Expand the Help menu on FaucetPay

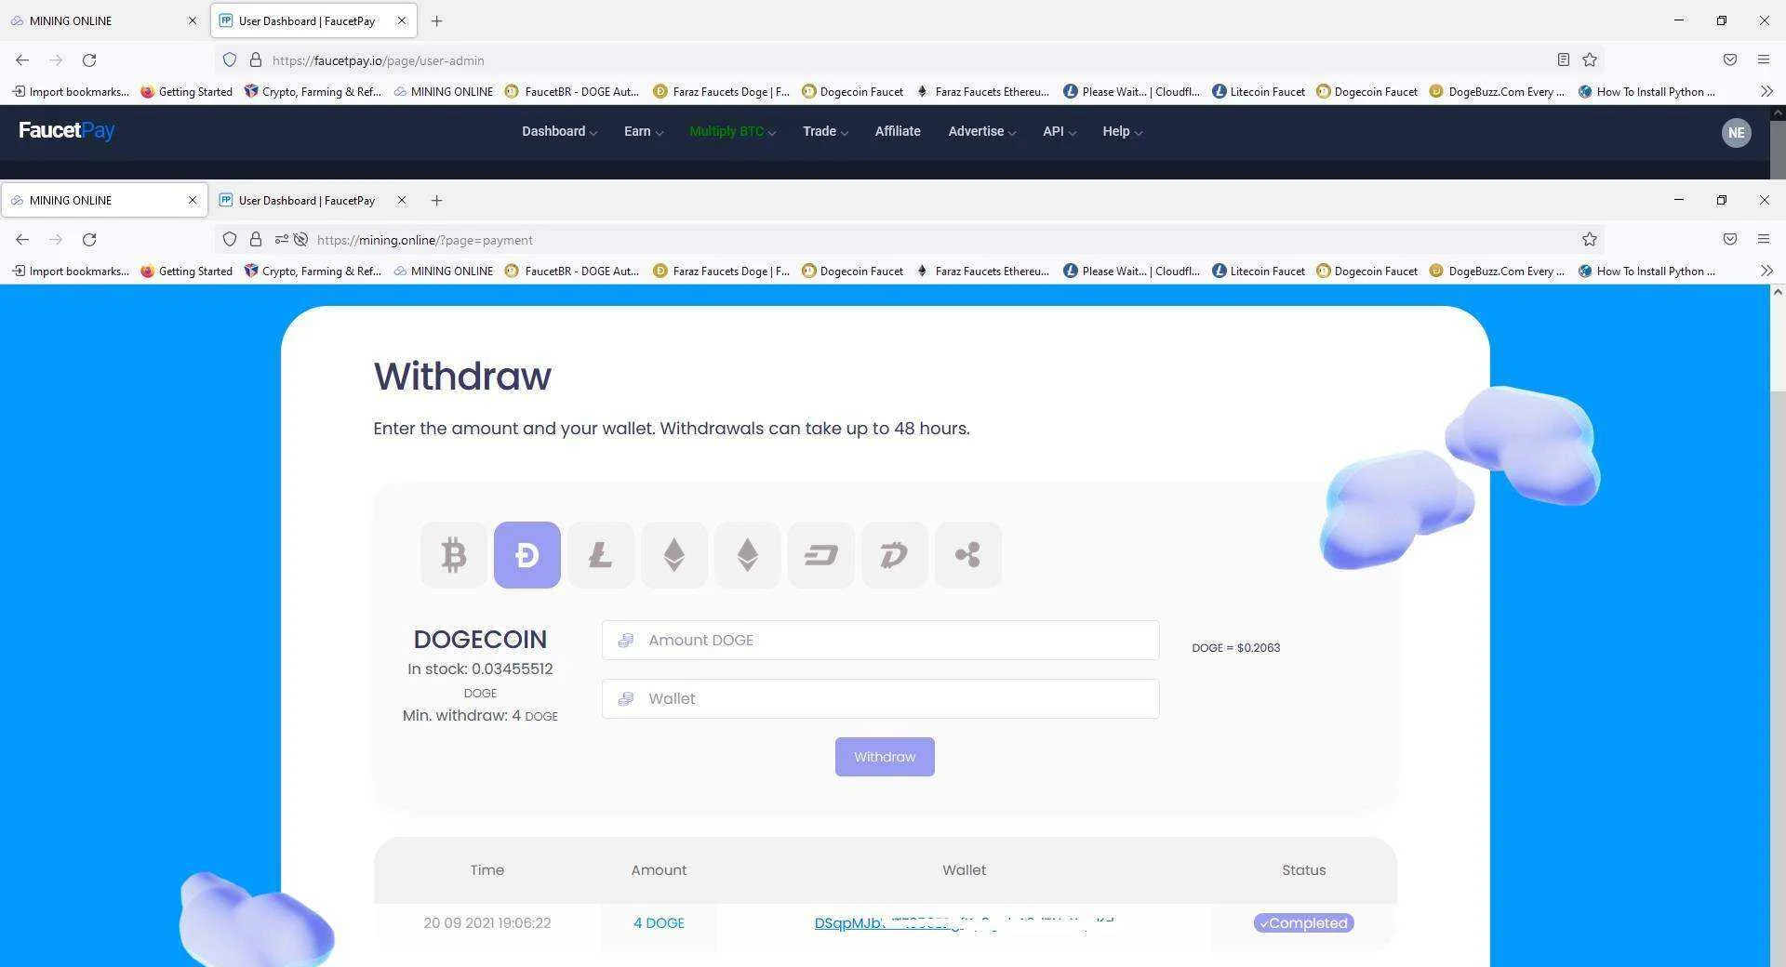tap(1122, 132)
